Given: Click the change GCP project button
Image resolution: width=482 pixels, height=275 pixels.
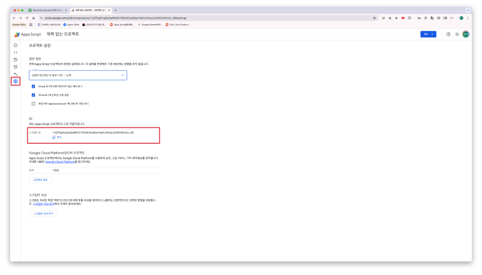Looking at the screenshot, I should click(41, 180).
